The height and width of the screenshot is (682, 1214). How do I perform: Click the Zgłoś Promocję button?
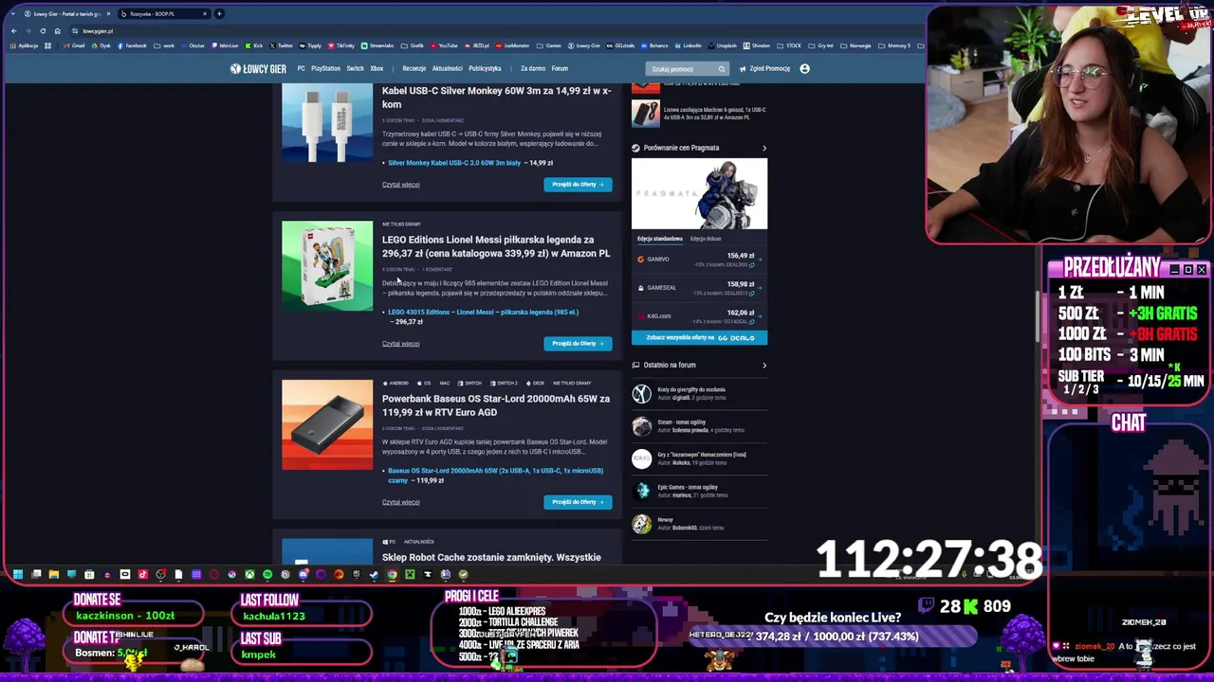pos(764,69)
